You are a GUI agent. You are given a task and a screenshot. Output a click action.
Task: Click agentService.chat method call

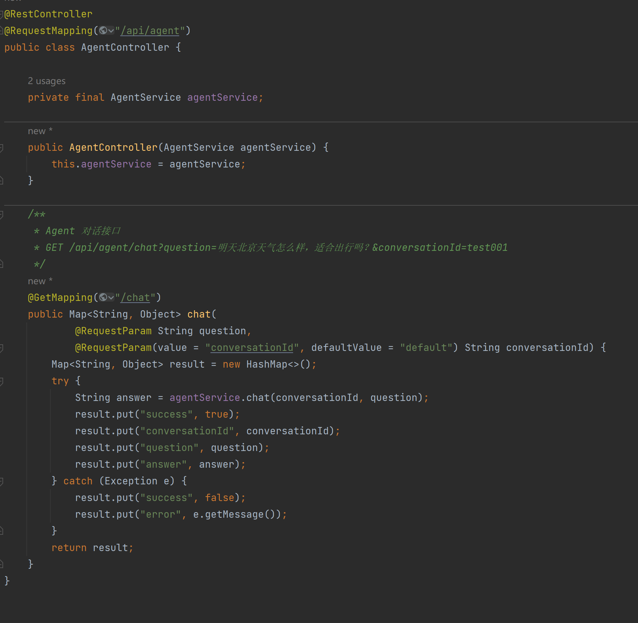coord(219,398)
